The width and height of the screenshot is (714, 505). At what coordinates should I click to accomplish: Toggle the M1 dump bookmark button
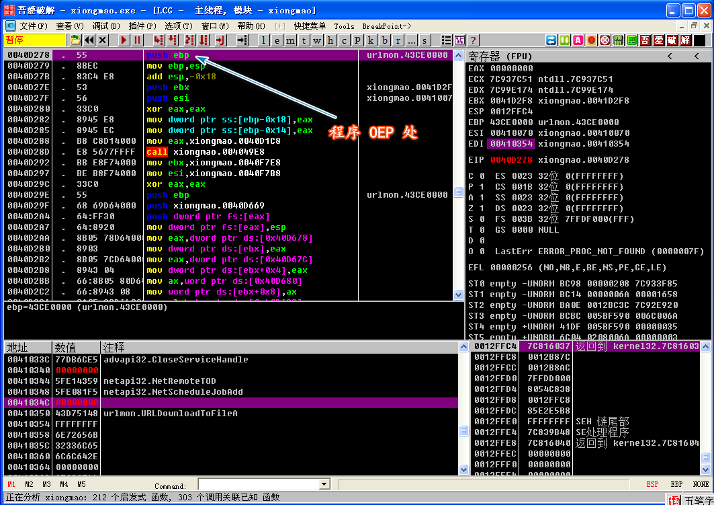(11, 484)
